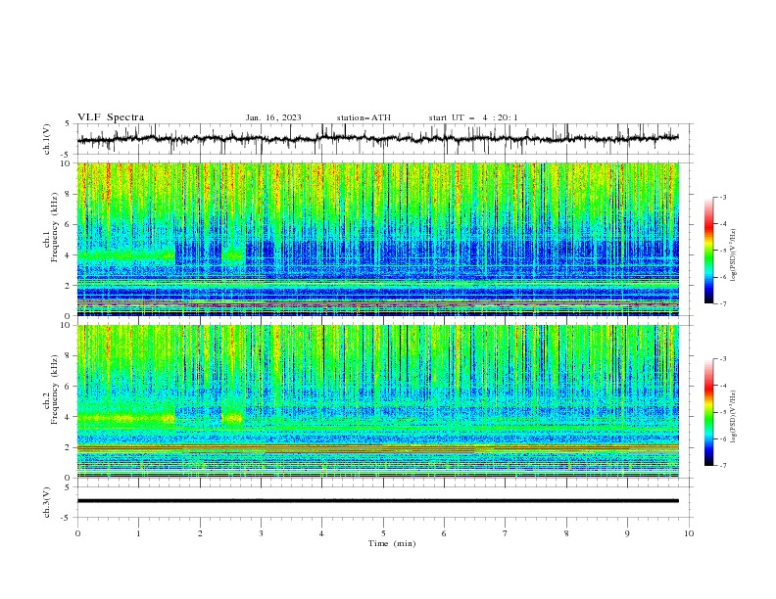Click the time axis tick label '8'
Viewport: 776px width, 599px height.
click(566, 533)
